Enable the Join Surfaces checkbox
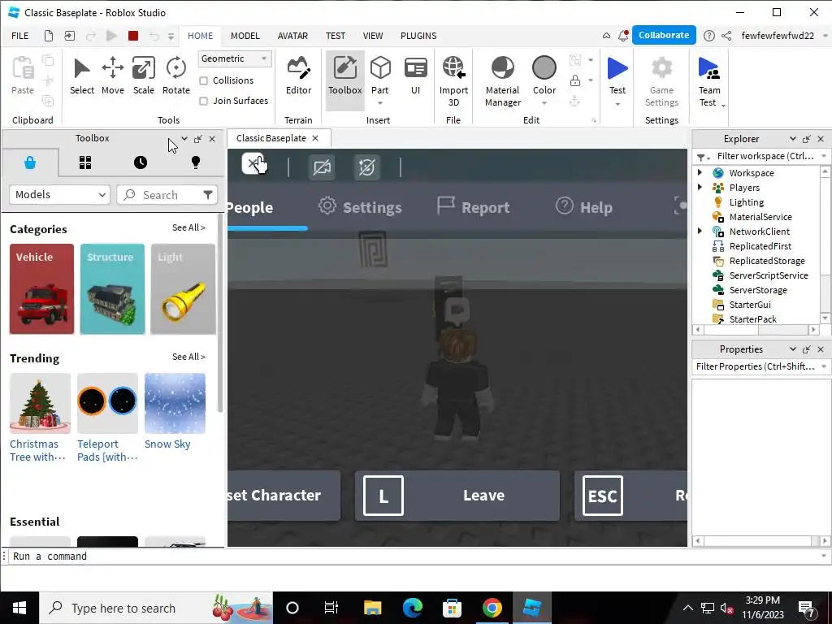The width and height of the screenshot is (832, 624). (x=203, y=101)
